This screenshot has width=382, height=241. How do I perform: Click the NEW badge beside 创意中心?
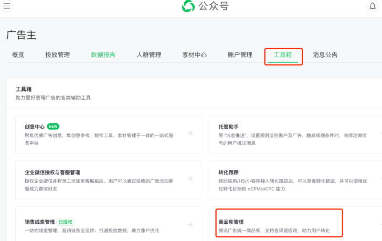(53, 126)
